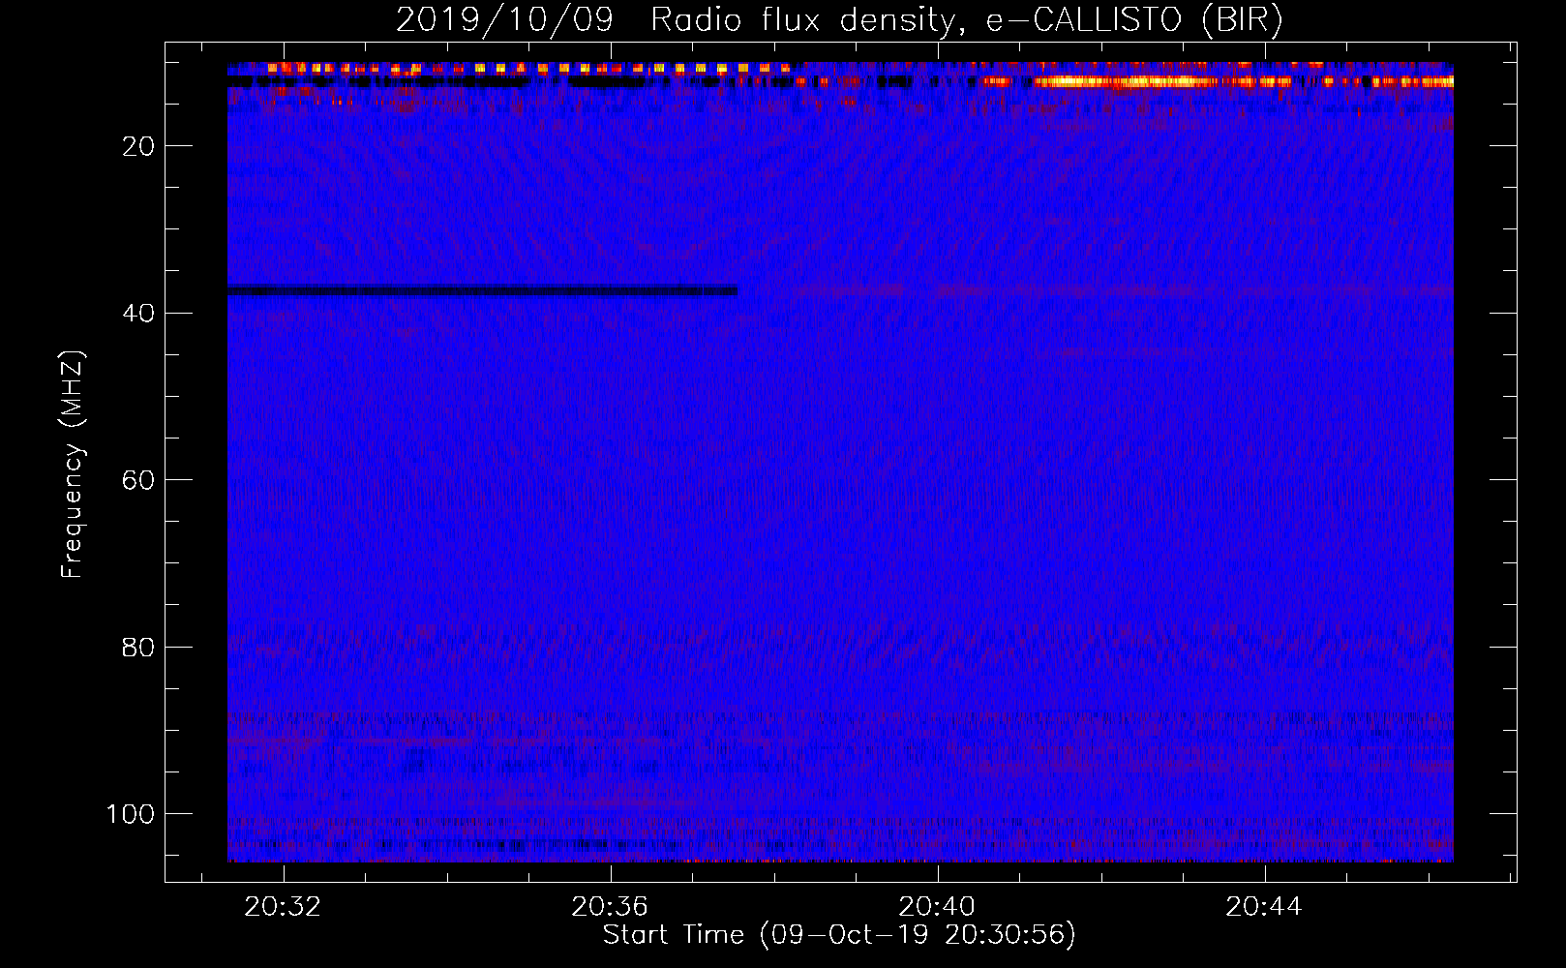1566x968 pixels.
Task: Click the '20:40' time tick label
Action: tap(937, 907)
